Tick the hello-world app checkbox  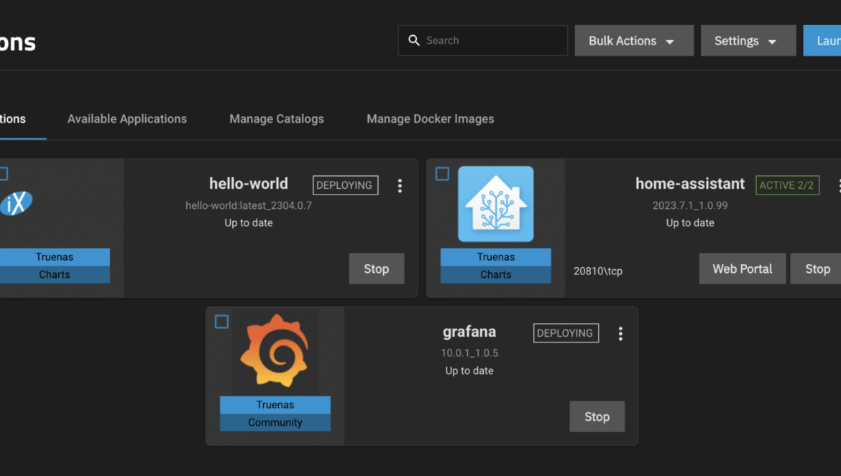(x=3, y=174)
